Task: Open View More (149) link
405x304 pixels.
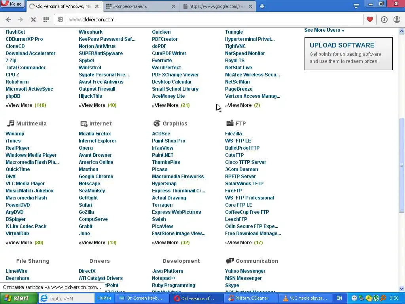Action: coord(26,105)
